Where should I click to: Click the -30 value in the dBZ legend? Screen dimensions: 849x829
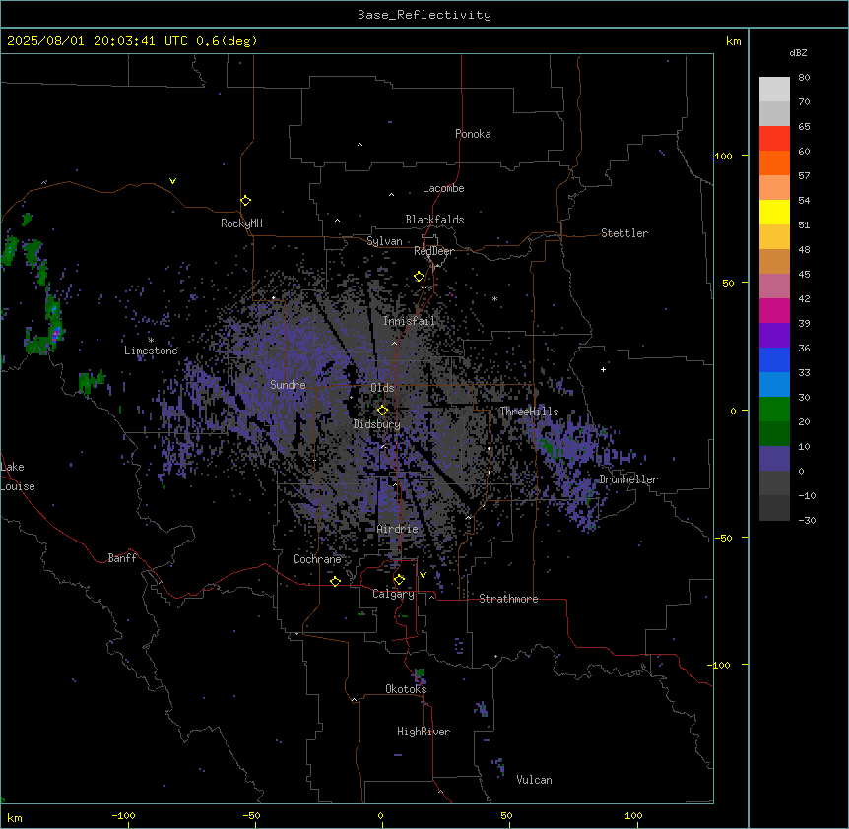point(807,520)
